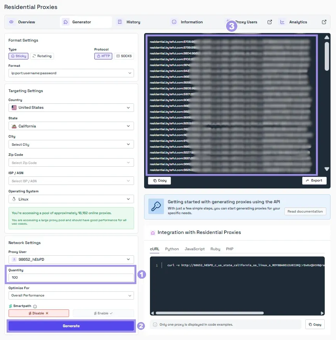Disable Smartpath option
Screen dimensions: 336x340
click(x=39, y=313)
